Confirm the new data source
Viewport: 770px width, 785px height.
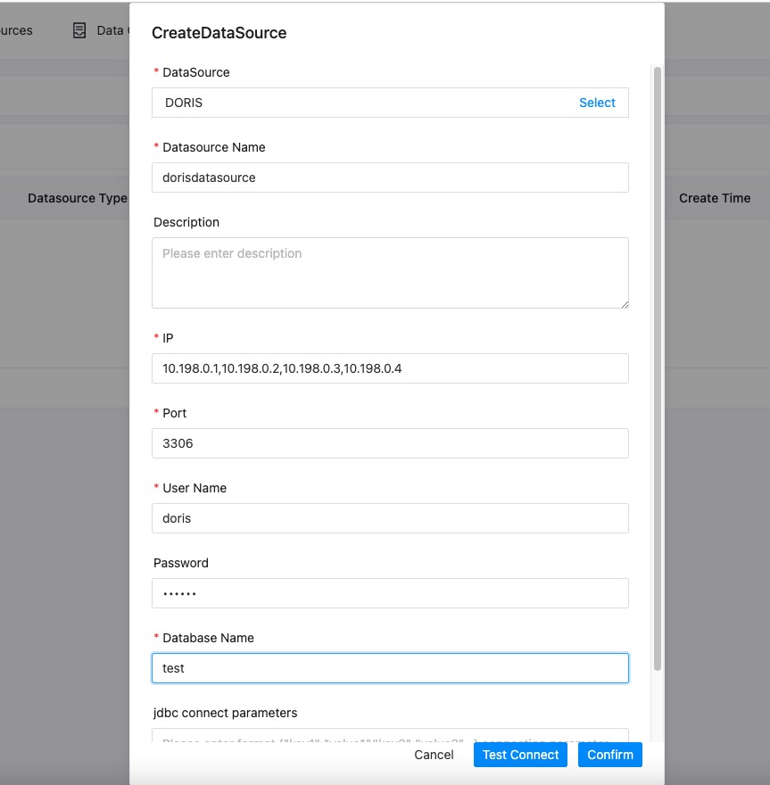tap(610, 755)
